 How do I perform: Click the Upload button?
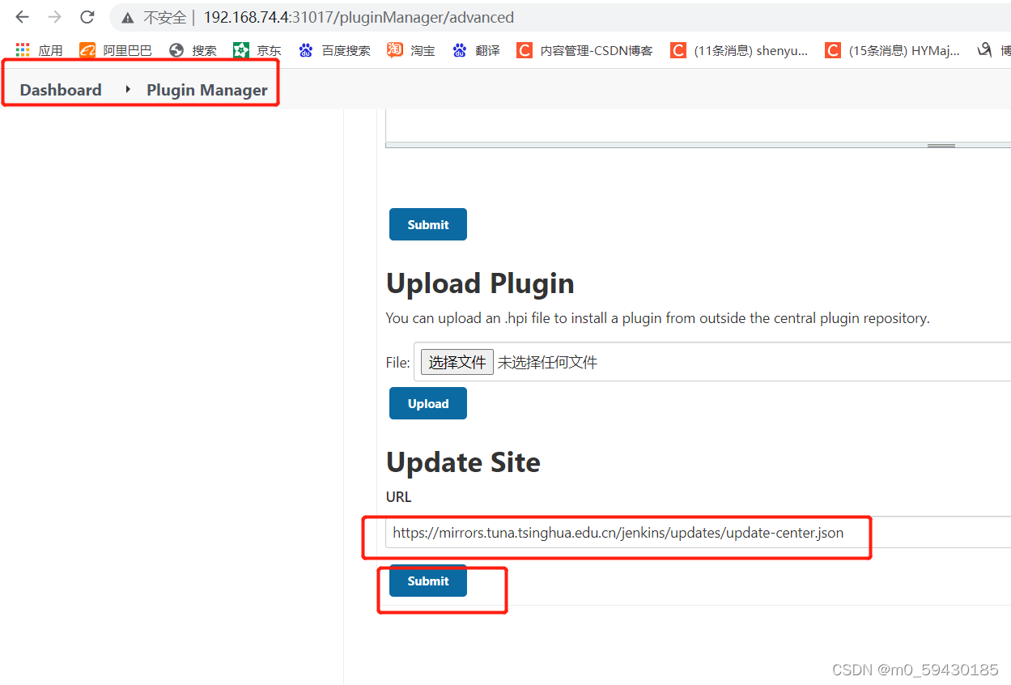point(428,403)
